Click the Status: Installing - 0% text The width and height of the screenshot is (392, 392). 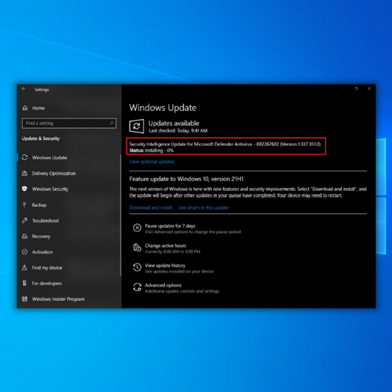(152, 151)
